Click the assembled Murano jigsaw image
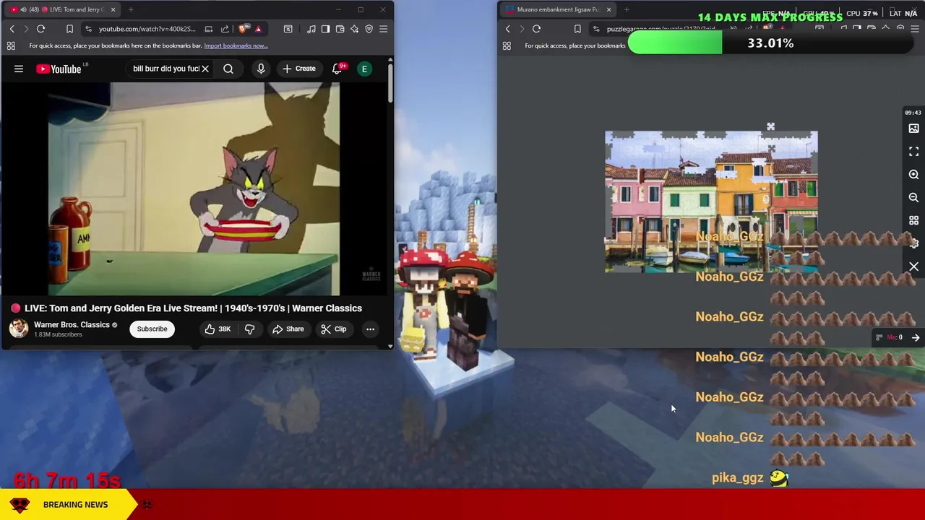Viewport: 925px width, 520px height. (711, 202)
